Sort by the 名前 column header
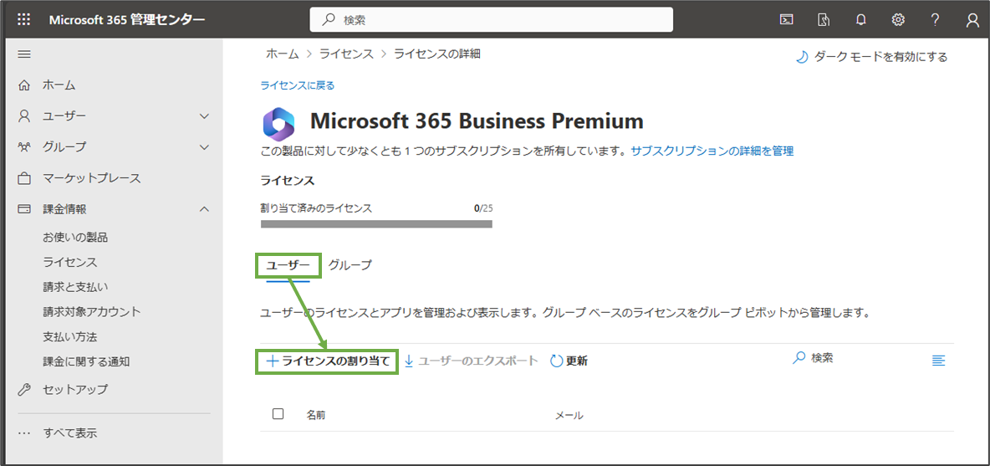The height and width of the screenshot is (466, 990). tap(316, 415)
